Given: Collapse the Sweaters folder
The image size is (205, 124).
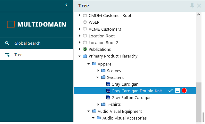Looking at the screenshot, I should tap(98, 77).
